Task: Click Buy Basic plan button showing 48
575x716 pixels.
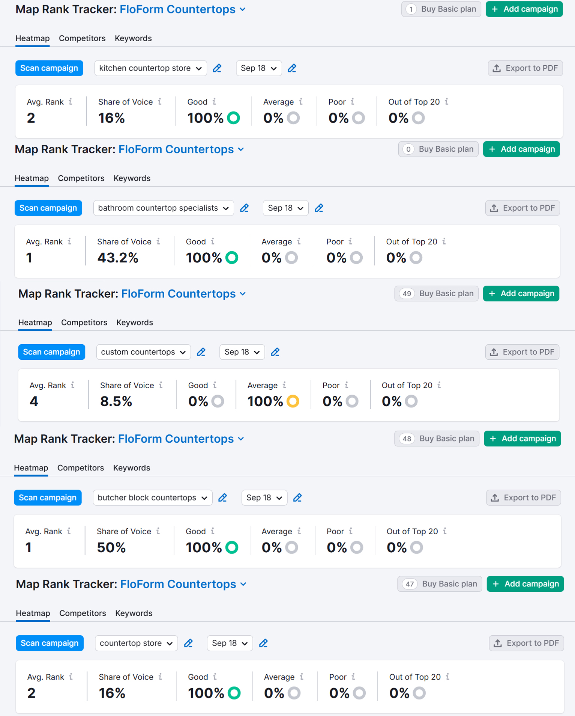Action: point(437,439)
